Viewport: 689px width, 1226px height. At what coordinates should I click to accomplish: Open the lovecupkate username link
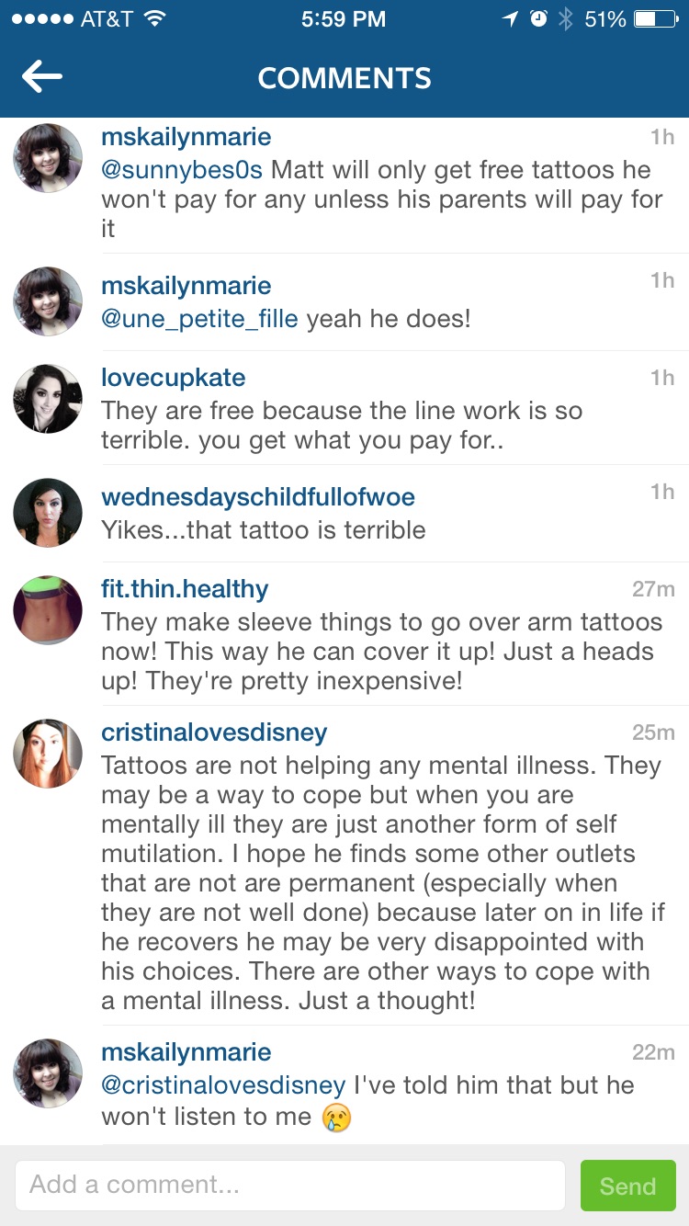(x=174, y=377)
